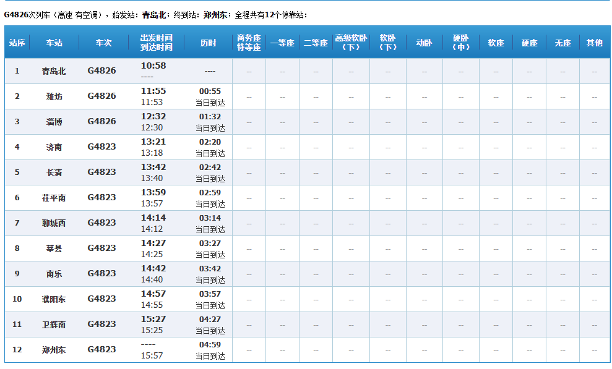612x369 pixels.
Task: Select the 历时 column header
Action: coord(209,43)
